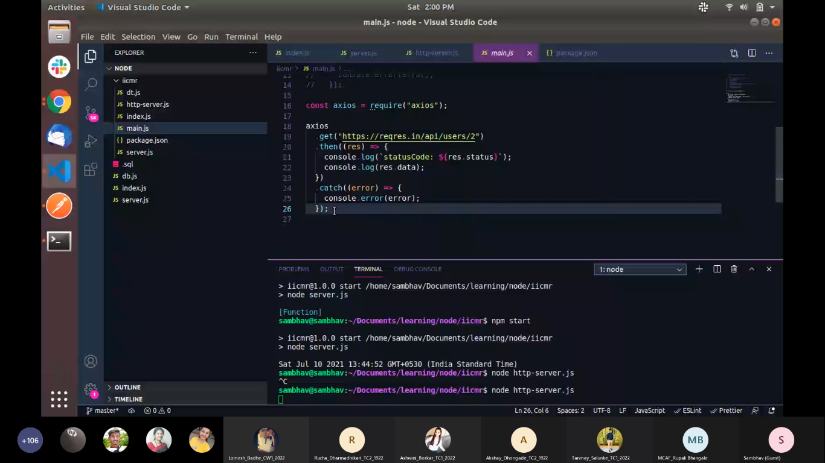The width and height of the screenshot is (825, 463).
Task: Open the Search view in activity bar
Action: point(91,84)
